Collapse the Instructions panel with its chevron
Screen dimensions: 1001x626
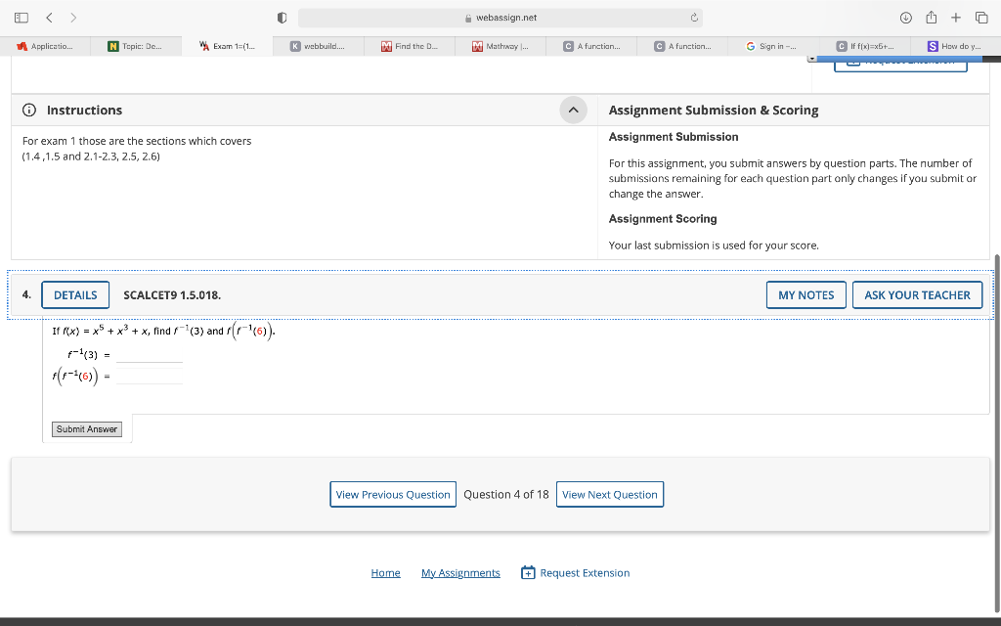[573, 111]
